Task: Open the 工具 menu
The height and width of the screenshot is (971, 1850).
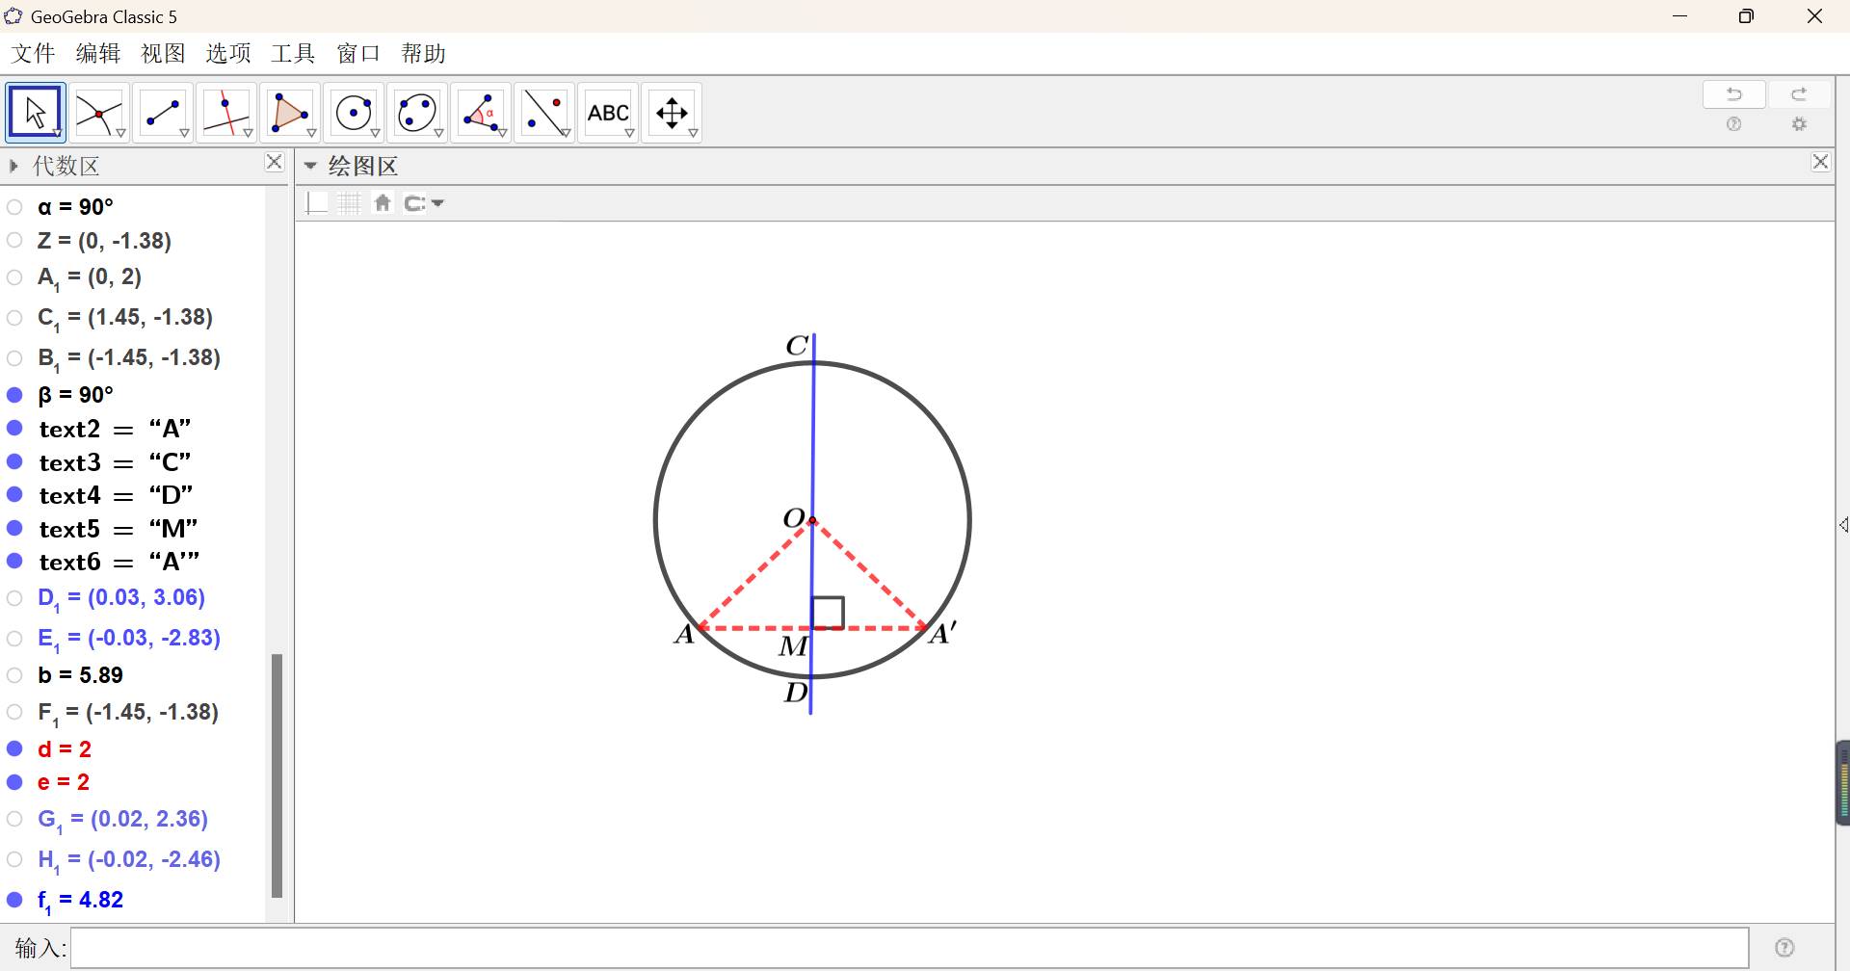Action: click(x=293, y=54)
